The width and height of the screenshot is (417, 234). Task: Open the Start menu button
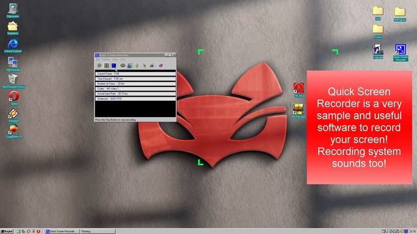pyautogui.click(x=7, y=231)
